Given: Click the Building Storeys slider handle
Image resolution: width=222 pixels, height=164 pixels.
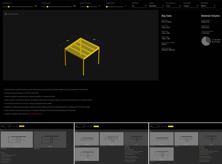Looking at the screenshot, I should [107, 6].
